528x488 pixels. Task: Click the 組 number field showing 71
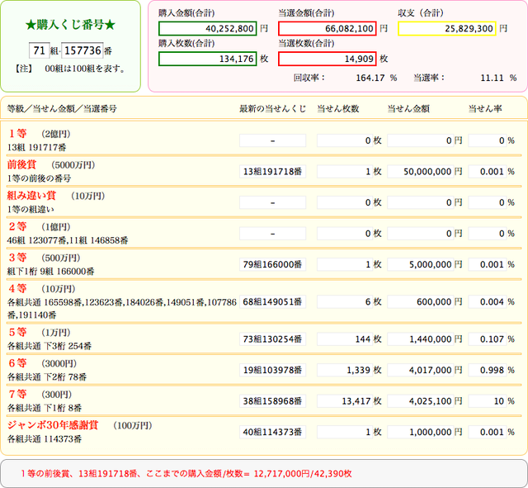40,50
